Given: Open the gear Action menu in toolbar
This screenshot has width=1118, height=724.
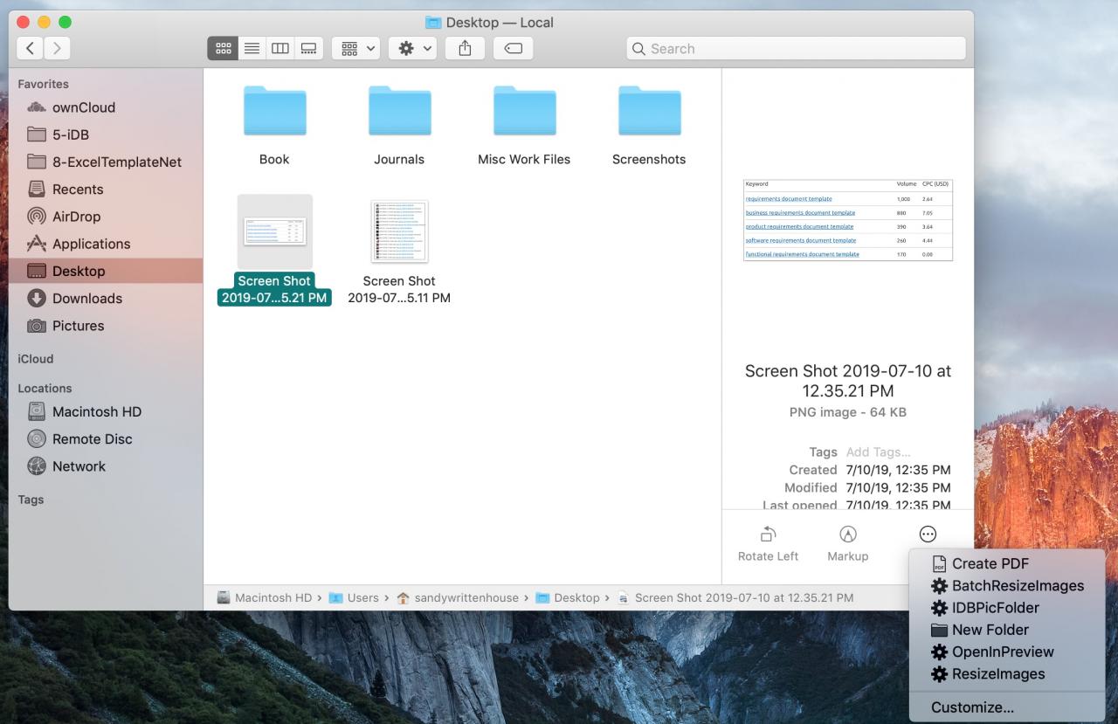Looking at the screenshot, I should tap(412, 49).
